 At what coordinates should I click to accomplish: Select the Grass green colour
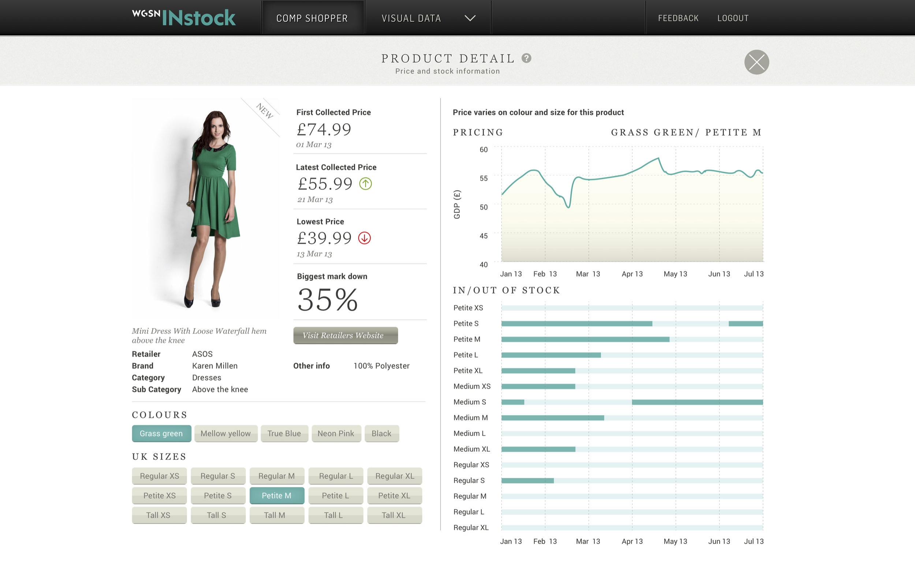click(161, 433)
